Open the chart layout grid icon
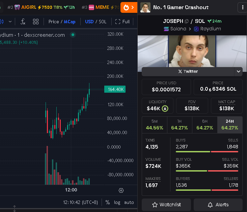247x212 pixels. [36, 22]
